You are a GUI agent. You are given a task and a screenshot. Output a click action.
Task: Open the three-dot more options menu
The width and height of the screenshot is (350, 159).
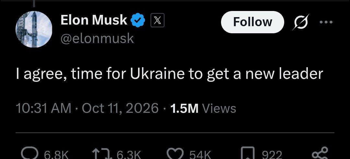[326, 22]
